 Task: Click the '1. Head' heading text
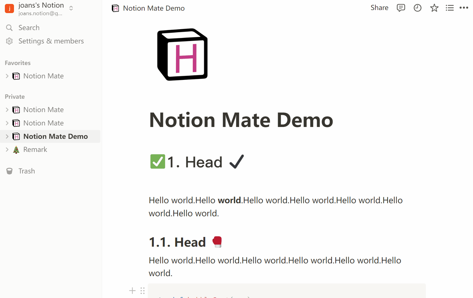pyautogui.click(x=195, y=162)
